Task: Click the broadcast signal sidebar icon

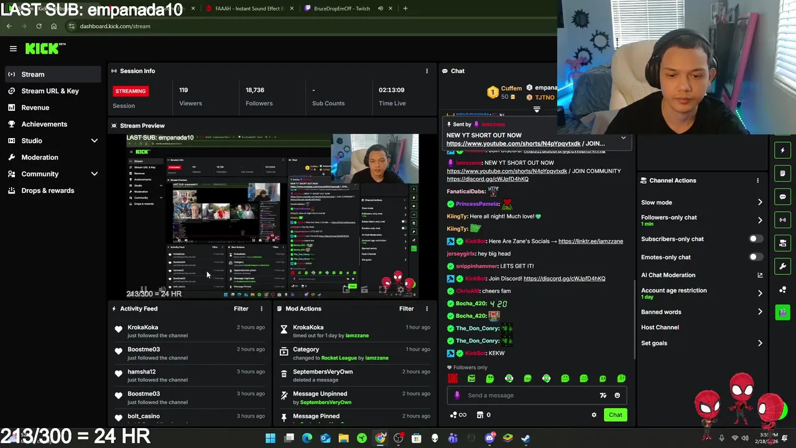Action: (x=783, y=220)
